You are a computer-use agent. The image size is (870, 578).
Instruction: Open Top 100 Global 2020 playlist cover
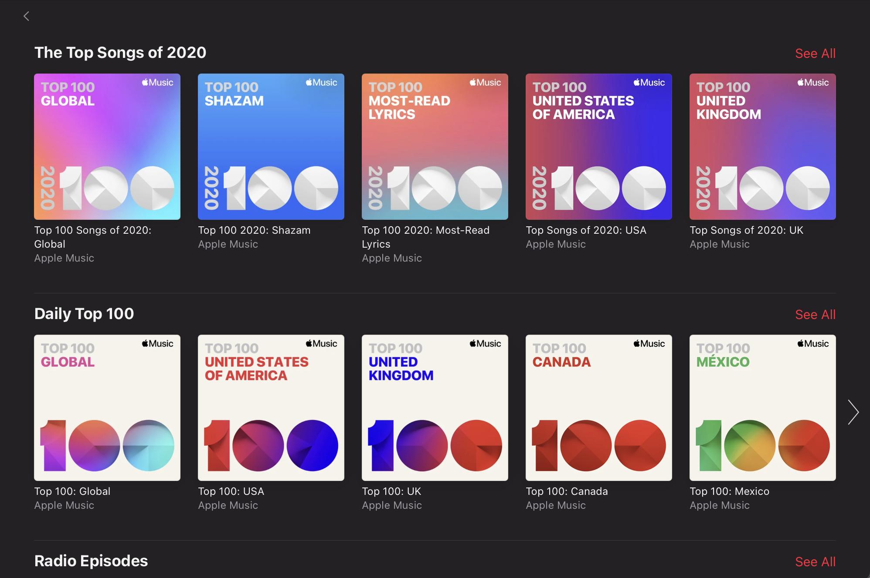[x=107, y=147]
